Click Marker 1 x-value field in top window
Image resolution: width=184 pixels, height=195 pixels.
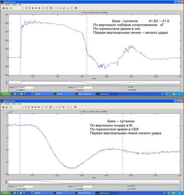coord(25,87)
